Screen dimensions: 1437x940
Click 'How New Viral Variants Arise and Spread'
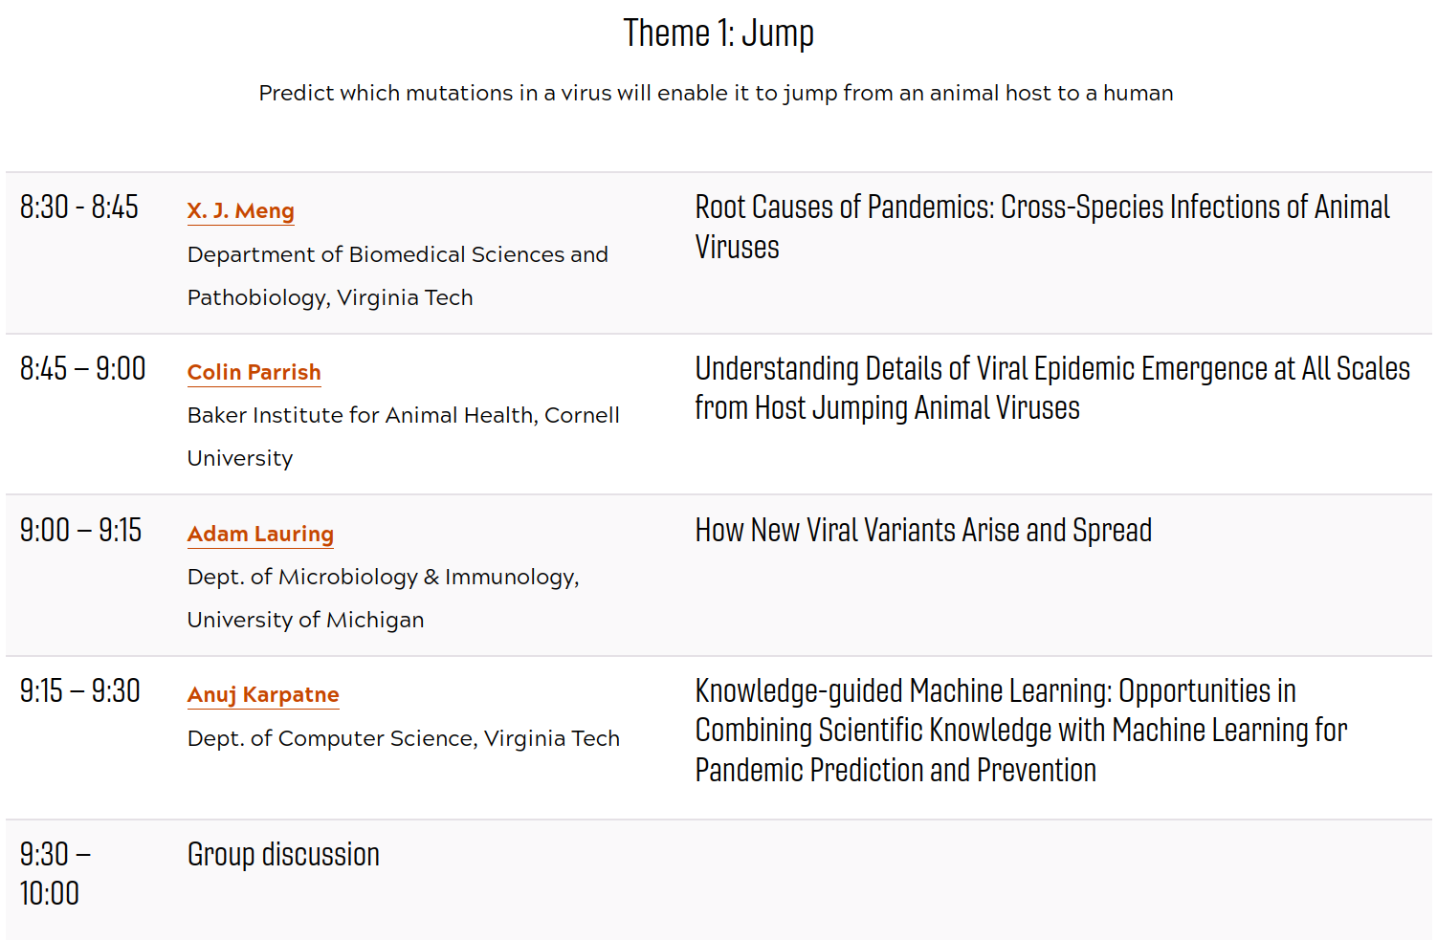coord(923,530)
